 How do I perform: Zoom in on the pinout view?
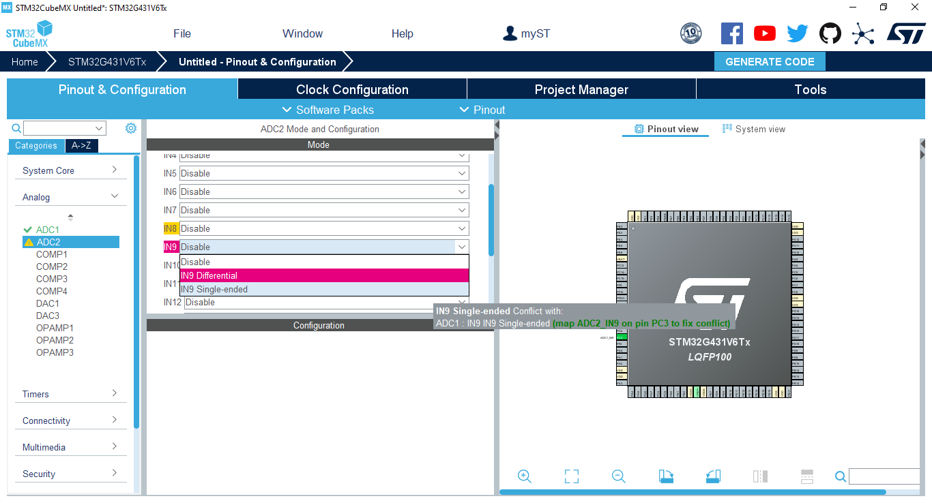coord(524,476)
